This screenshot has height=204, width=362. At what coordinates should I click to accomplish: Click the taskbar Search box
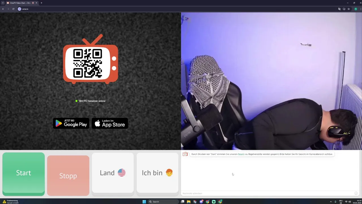coord(163,202)
